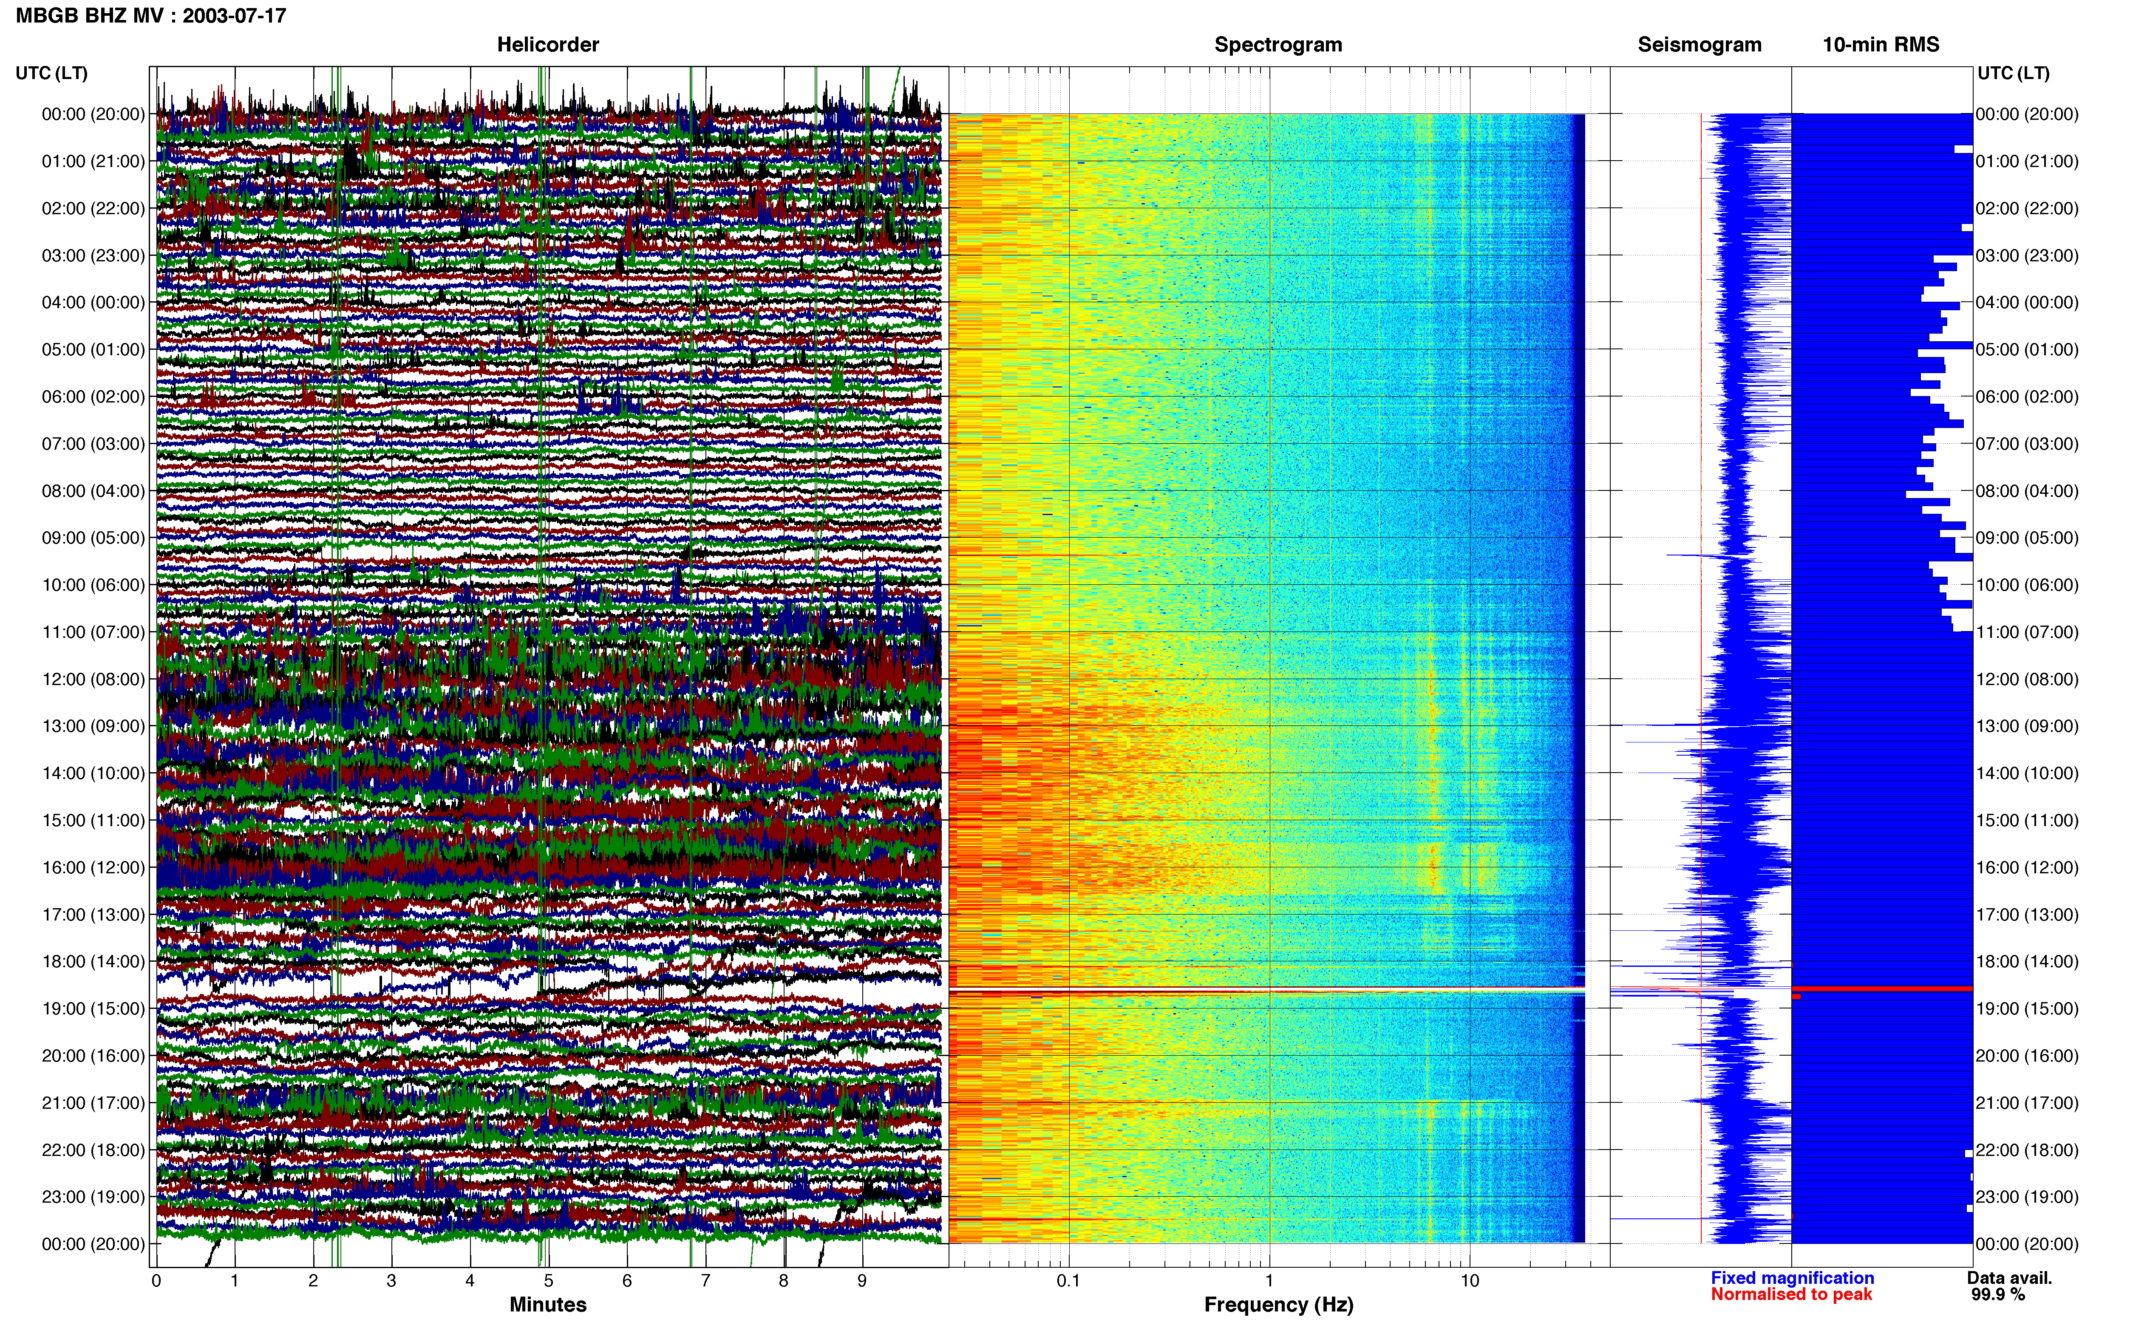Click 13:00 (09:00) on the left time axis
The width and height of the screenshot is (2133, 1334).
93,726
